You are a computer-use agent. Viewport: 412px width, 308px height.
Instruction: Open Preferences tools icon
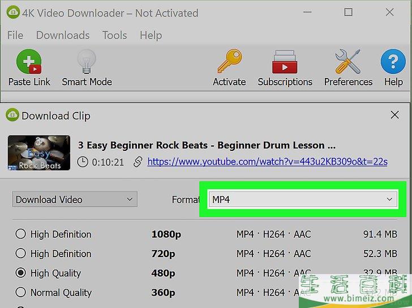[348, 63]
